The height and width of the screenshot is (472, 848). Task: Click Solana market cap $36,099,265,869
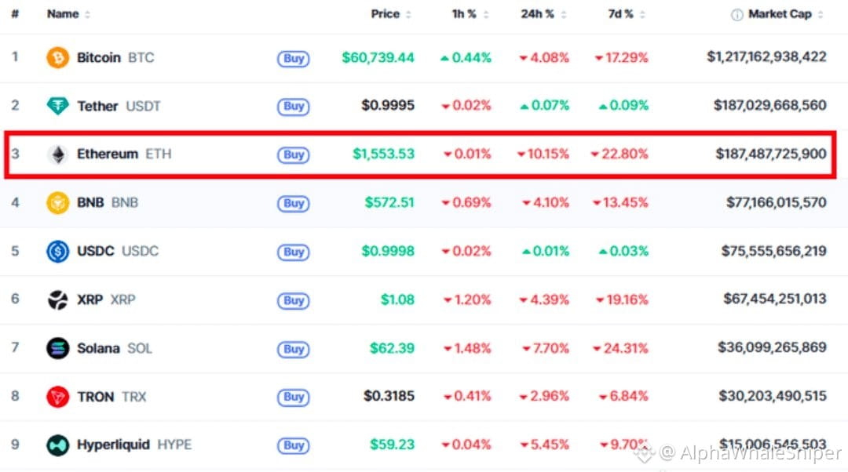tap(773, 347)
